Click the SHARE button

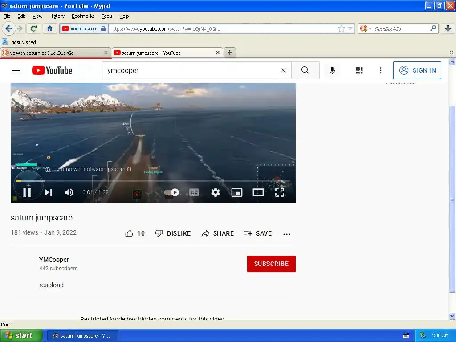[217, 233]
